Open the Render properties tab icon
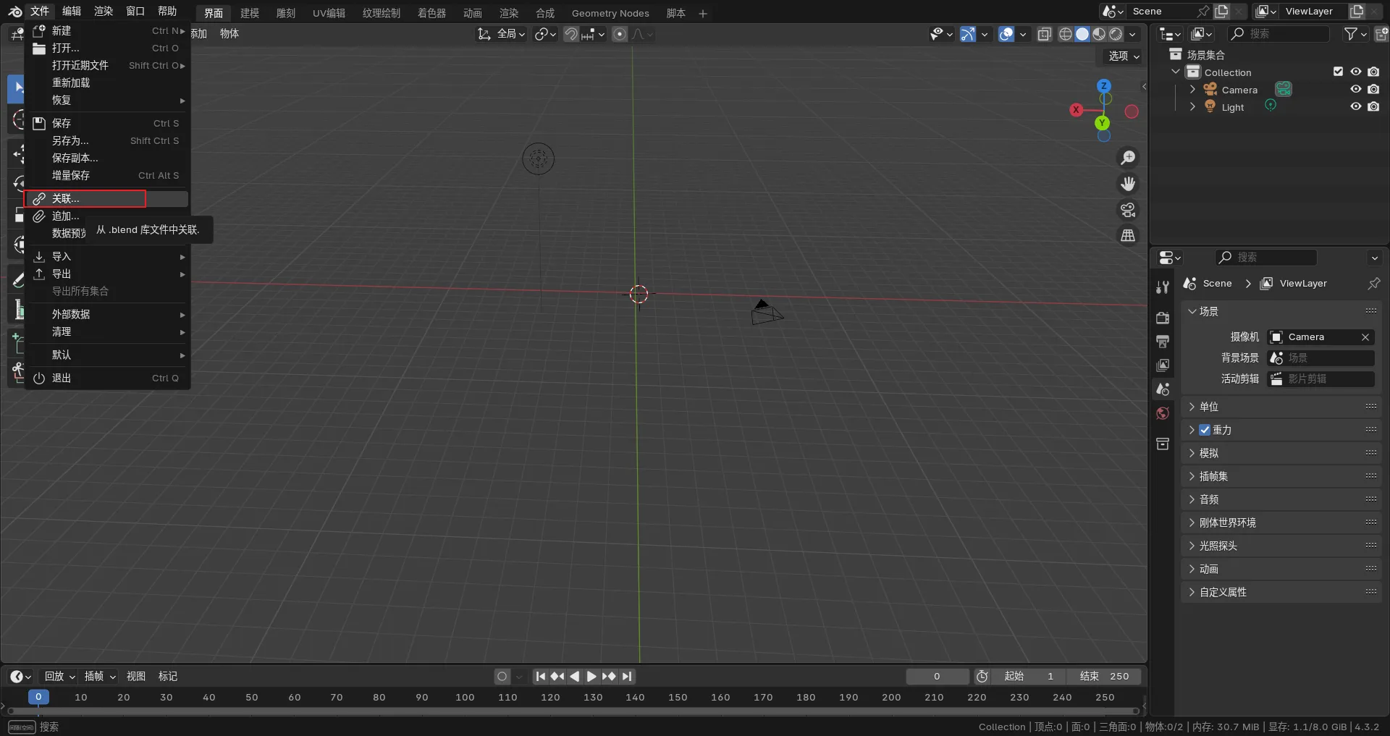1390x736 pixels. (x=1163, y=318)
